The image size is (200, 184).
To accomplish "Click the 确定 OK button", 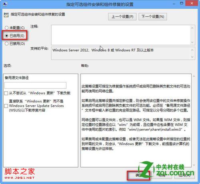I will [138, 175].
